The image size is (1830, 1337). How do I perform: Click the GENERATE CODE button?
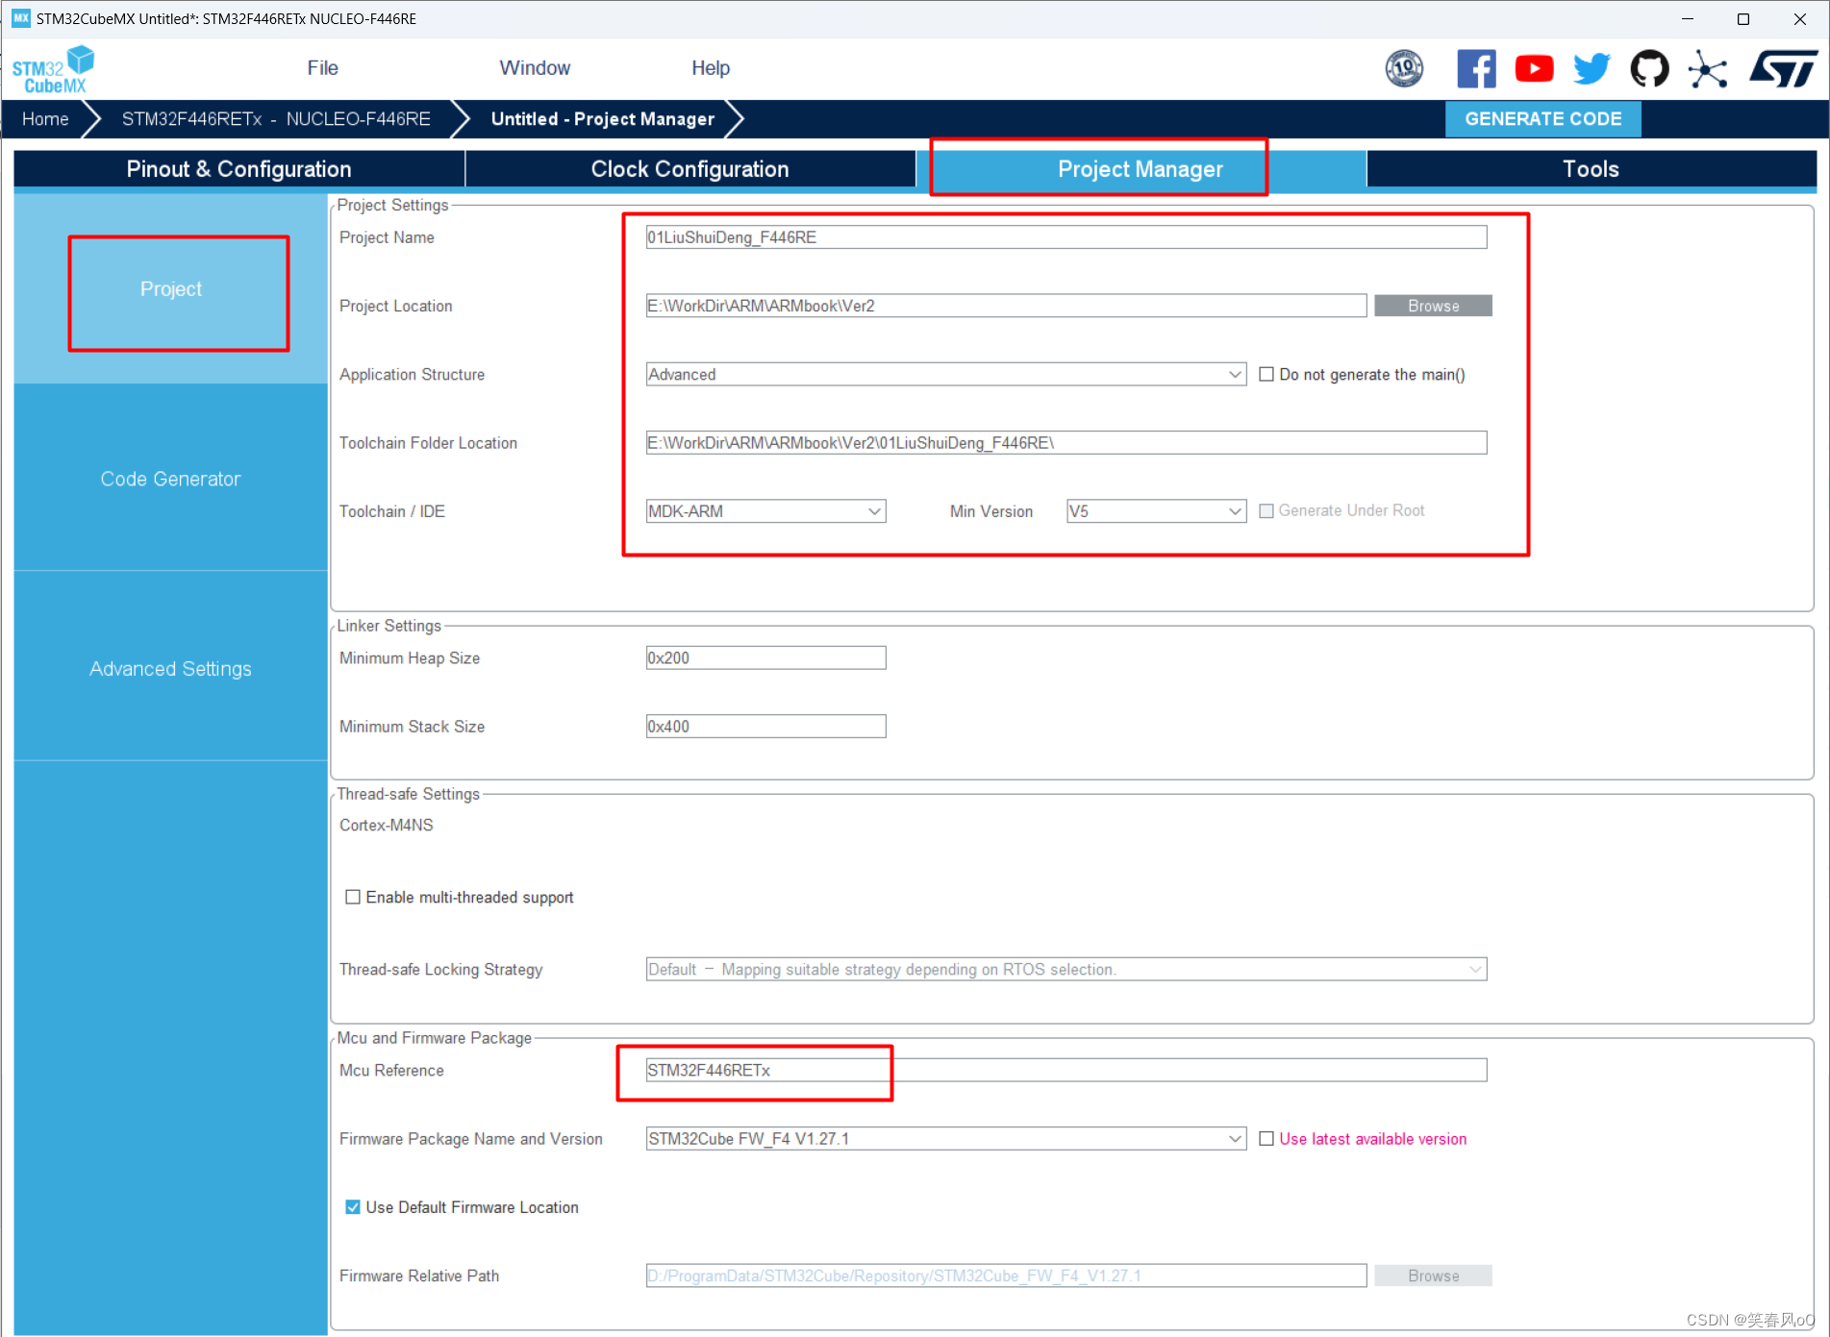click(x=1542, y=119)
